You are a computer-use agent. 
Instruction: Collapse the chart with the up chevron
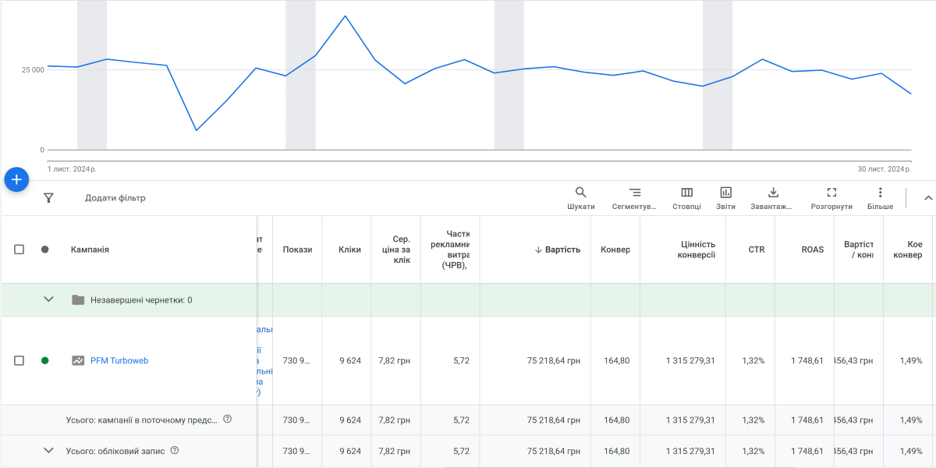(927, 198)
